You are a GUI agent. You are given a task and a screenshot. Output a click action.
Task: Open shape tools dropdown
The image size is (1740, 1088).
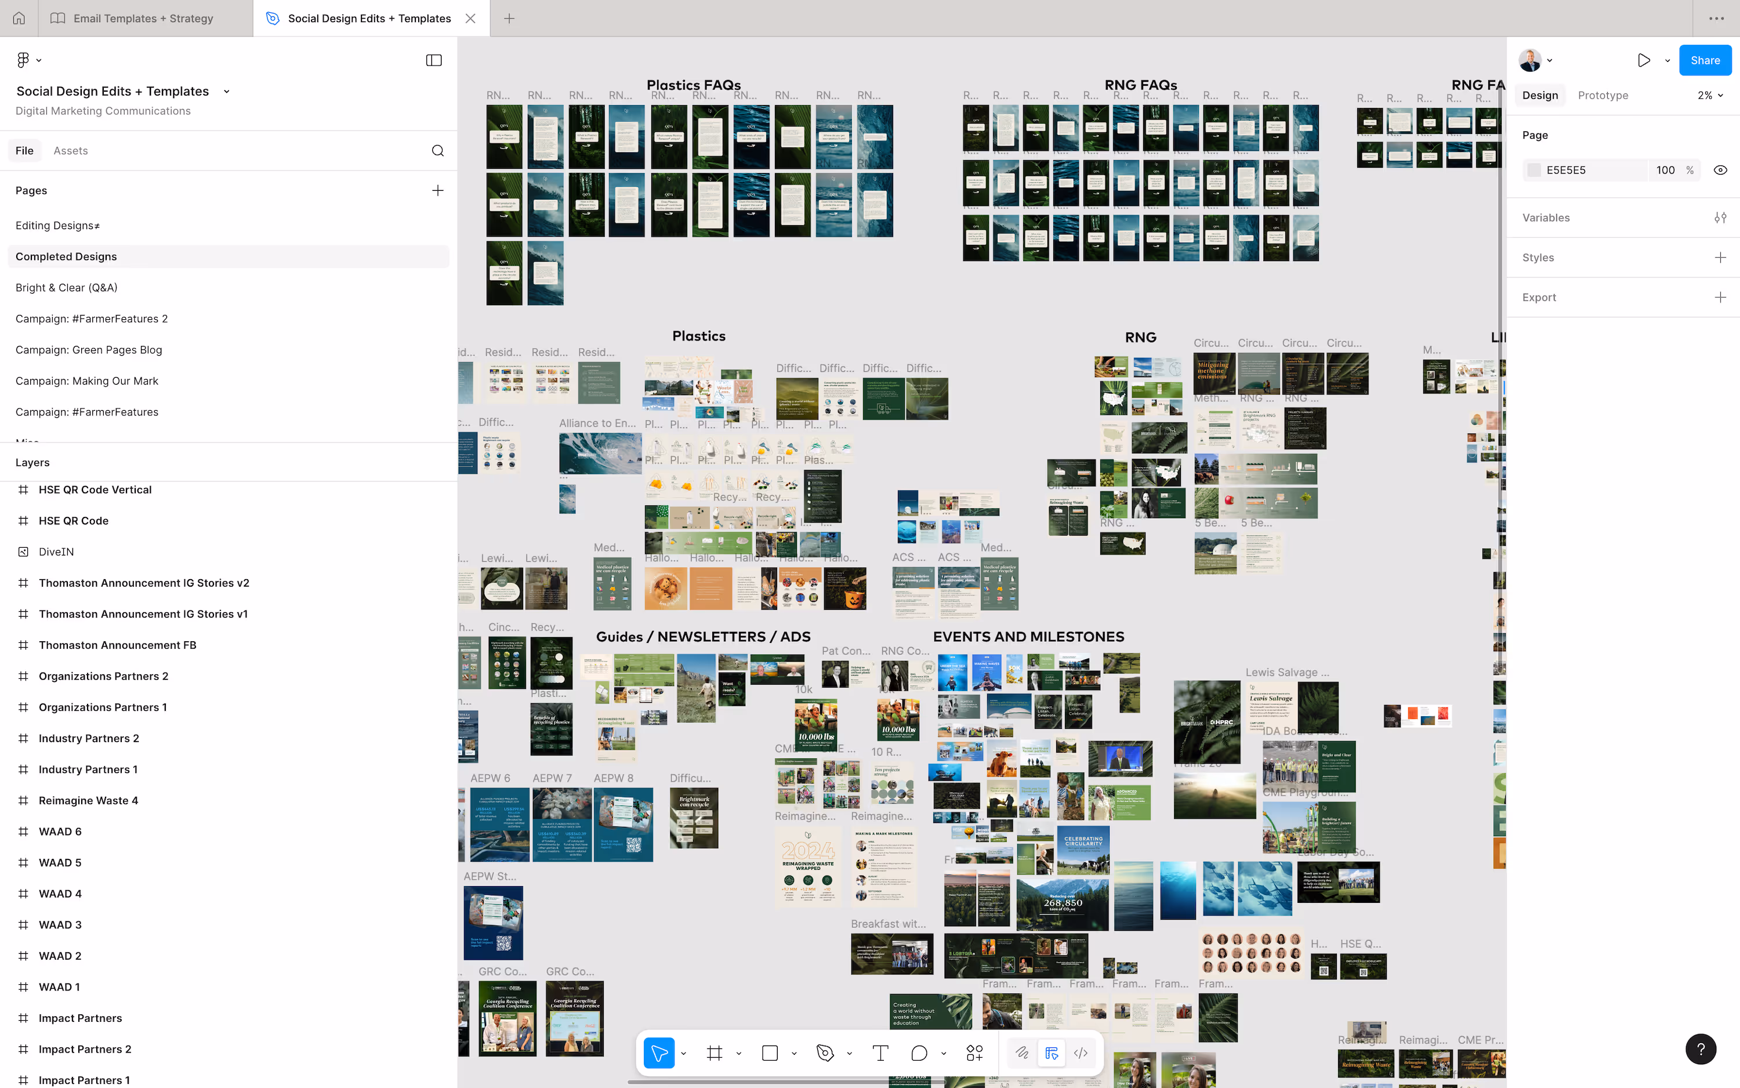(x=794, y=1053)
